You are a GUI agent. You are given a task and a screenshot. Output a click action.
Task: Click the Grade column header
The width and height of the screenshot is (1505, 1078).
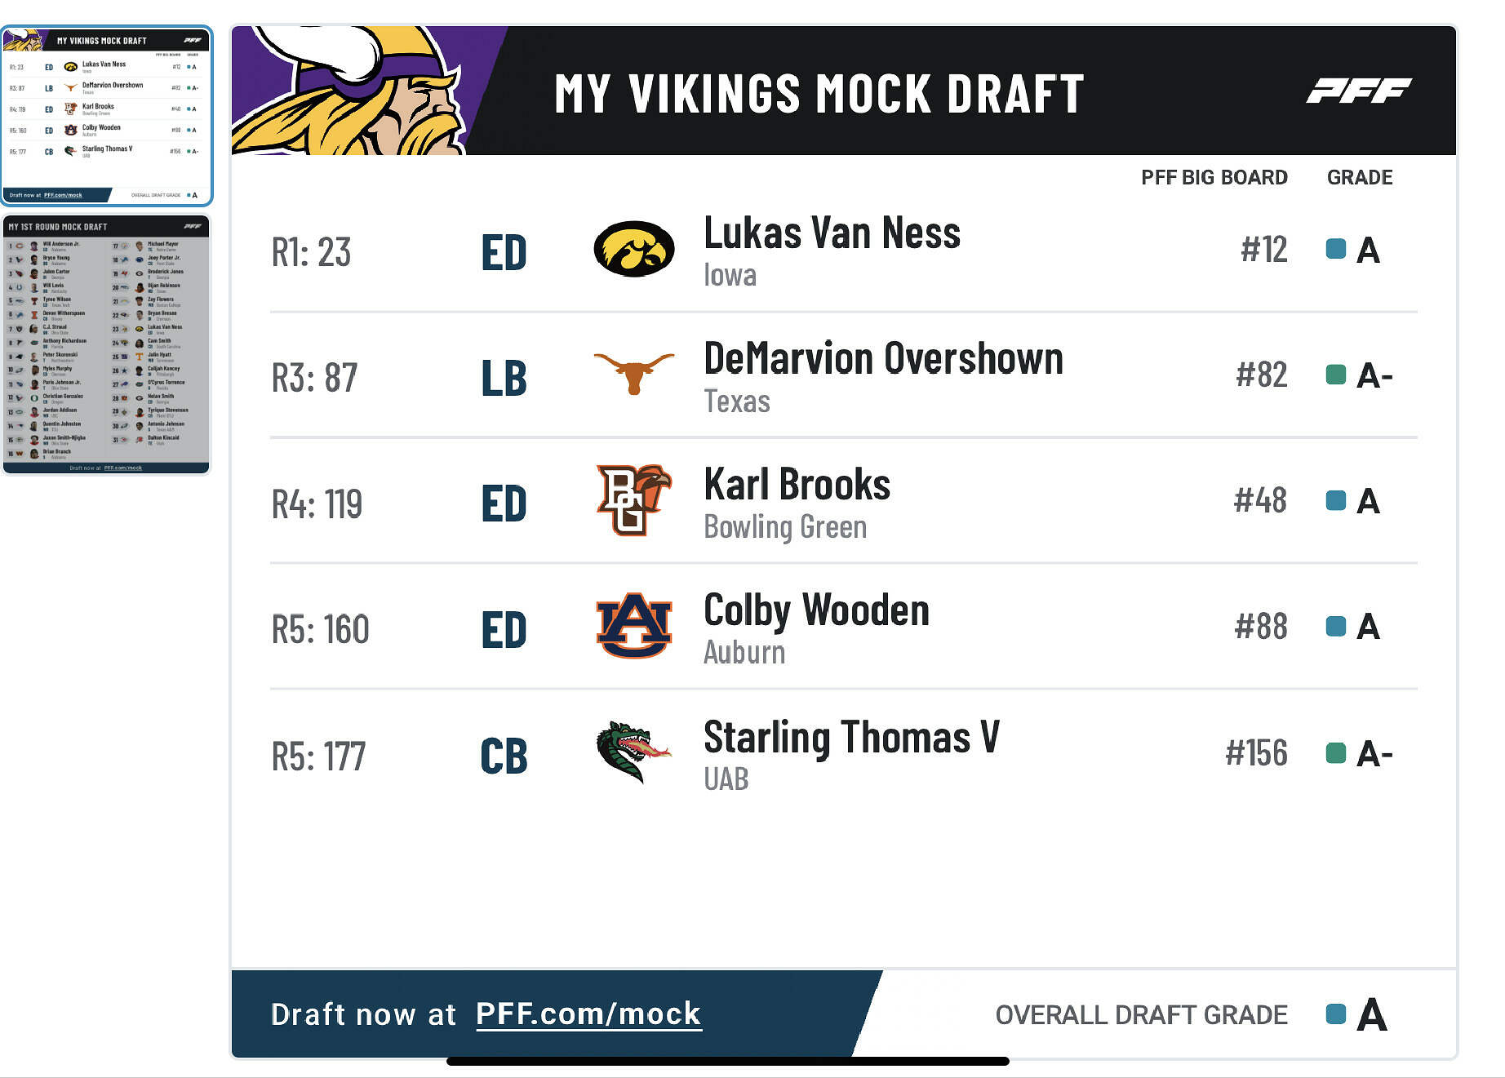1359,177
